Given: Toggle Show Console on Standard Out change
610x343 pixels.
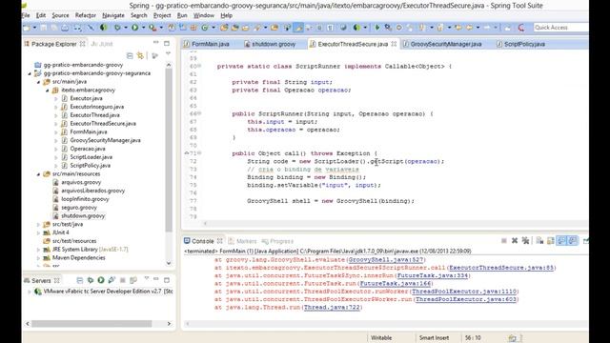Looking at the screenshot, I should (x=561, y=241).
